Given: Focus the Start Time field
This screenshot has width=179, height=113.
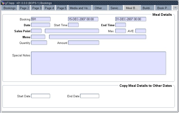Looking at the screenshot, I should click(x=73, y=25).
